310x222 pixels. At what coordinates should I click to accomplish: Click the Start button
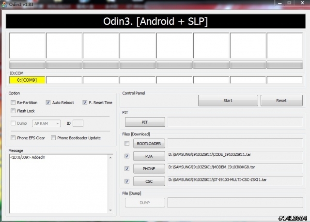tap(228, 101)
